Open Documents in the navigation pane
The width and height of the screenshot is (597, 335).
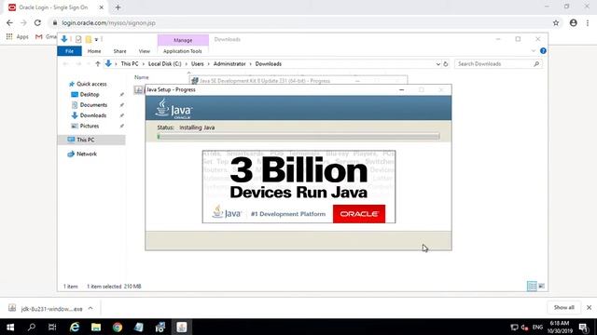coord(93,105)
